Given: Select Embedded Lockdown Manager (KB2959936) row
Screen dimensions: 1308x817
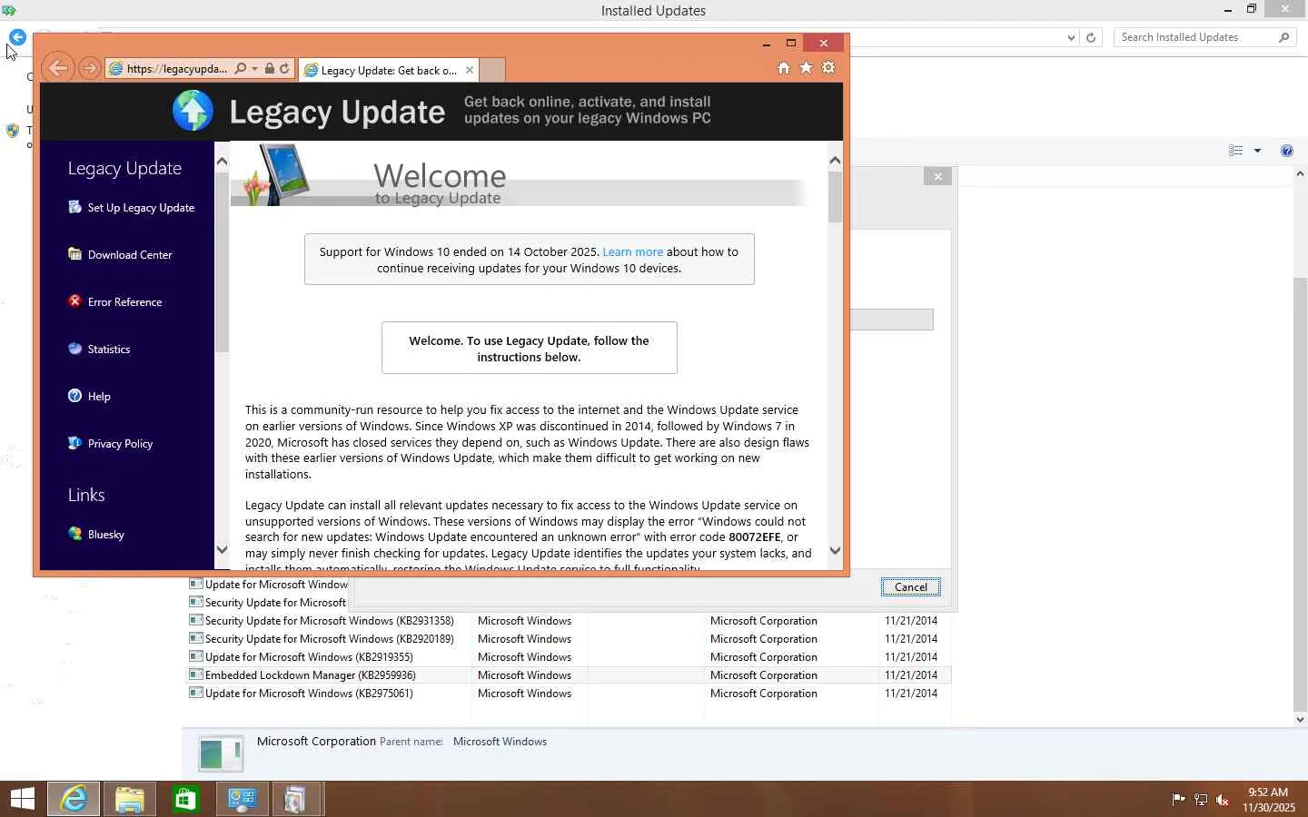Looking at the screenshot, I should 569,675.
